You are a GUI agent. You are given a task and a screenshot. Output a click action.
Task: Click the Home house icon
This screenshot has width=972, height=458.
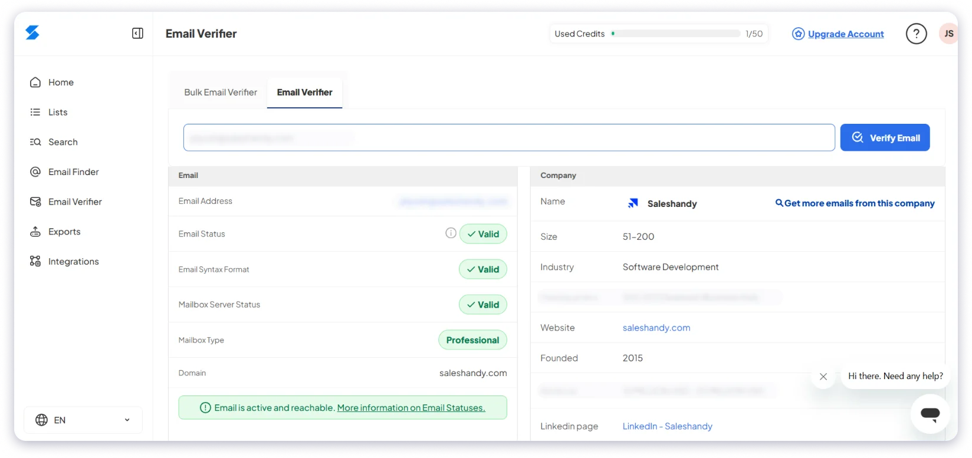(x=35, y=83)
